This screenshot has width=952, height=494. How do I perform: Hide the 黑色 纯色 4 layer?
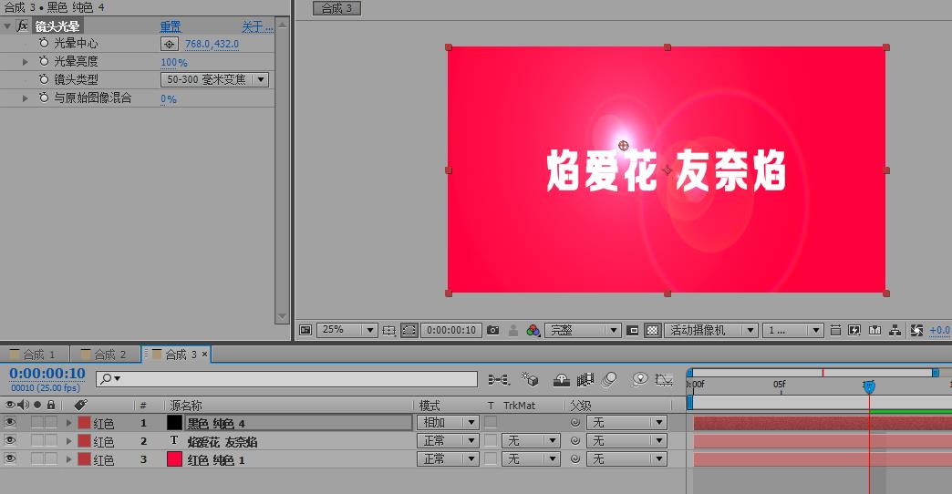coord(10,422)
